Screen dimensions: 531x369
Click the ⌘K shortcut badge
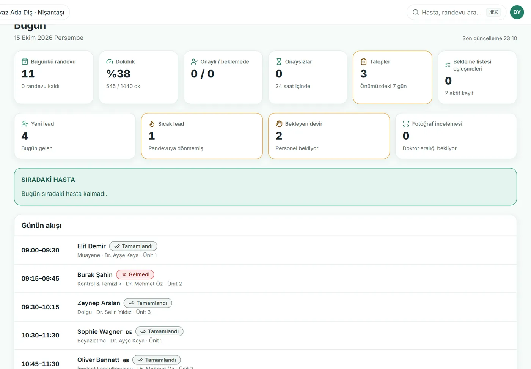coord(493,12)
